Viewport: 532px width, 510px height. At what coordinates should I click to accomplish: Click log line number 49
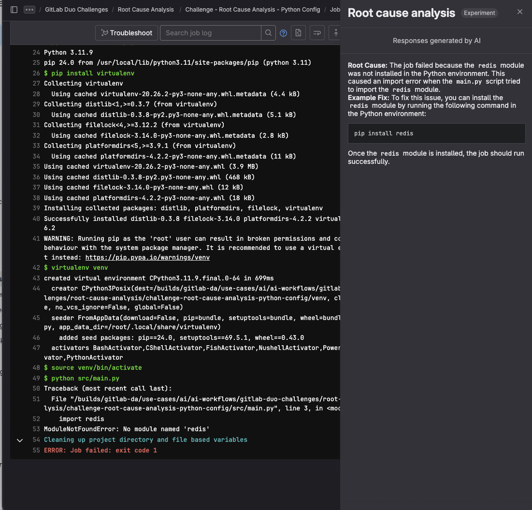click(x=36, y=378)
